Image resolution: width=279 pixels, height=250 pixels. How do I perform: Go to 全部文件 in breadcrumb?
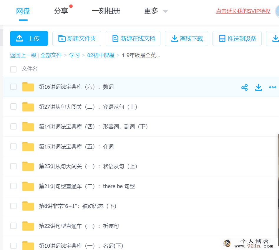(x=51, y=55)
